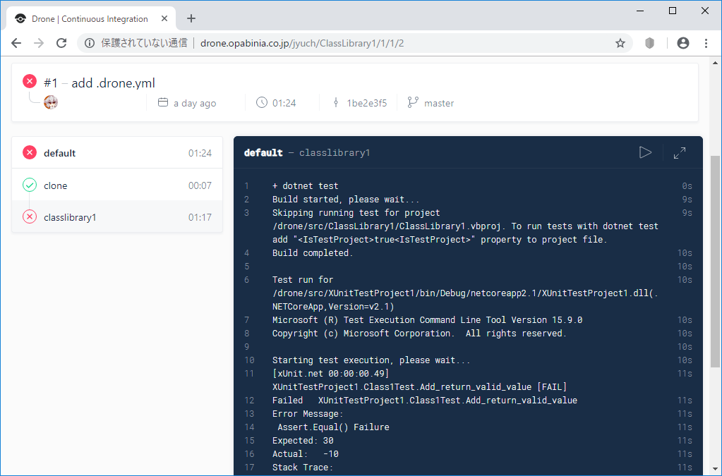The width and height of the screenshot is (722, 476).
Task: Click the red failure icon of default stage
Action: click(x=30, y=152)
